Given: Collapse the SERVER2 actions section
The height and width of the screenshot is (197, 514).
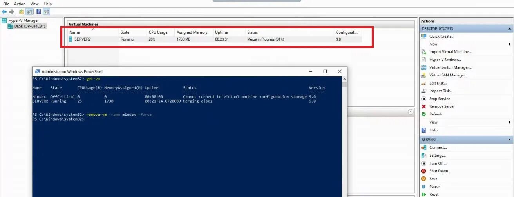Looking at the screenshot, I should click(x=510, y=140).
